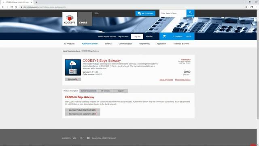
Task: Open the browser profile avatar icon
Action: 252,7
